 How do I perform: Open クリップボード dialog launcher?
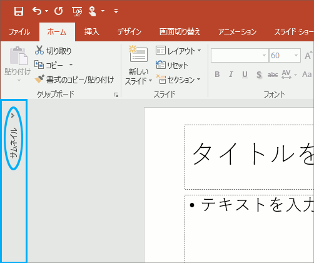tap(116, 95)
